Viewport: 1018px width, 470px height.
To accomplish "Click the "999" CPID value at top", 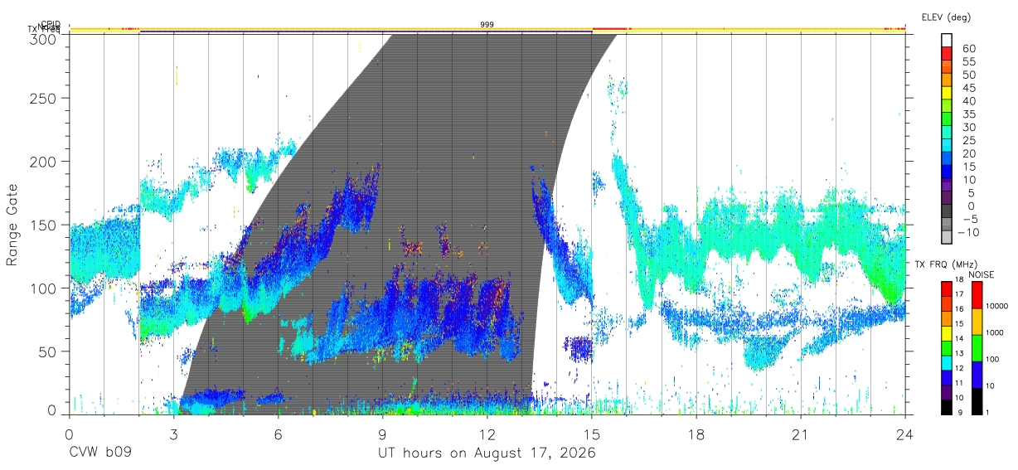I will (487, 25).
